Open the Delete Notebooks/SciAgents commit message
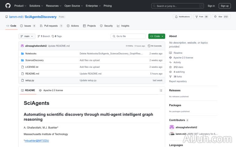 click(111, 53)
